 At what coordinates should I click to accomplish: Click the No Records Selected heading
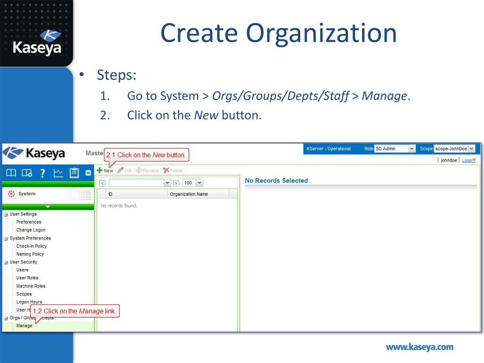point(276,181)
